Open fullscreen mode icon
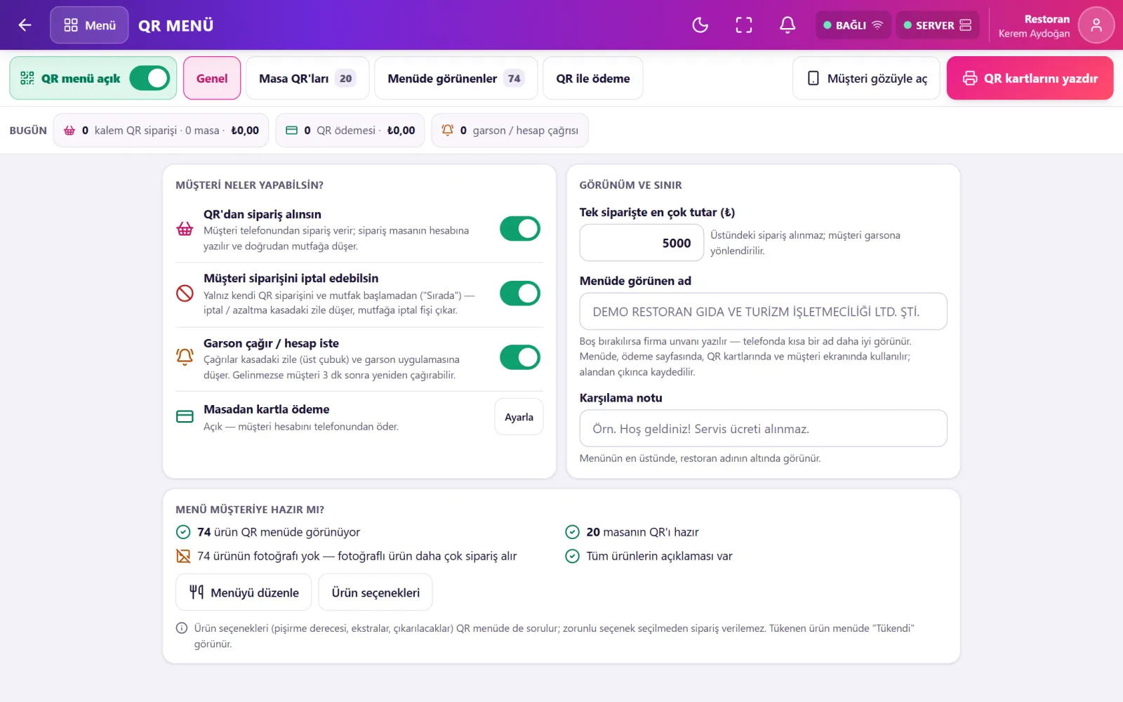This screenshot has width=1123, height=702. [744, 25]
